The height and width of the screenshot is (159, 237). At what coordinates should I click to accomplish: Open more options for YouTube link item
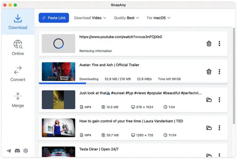point(219,44)
